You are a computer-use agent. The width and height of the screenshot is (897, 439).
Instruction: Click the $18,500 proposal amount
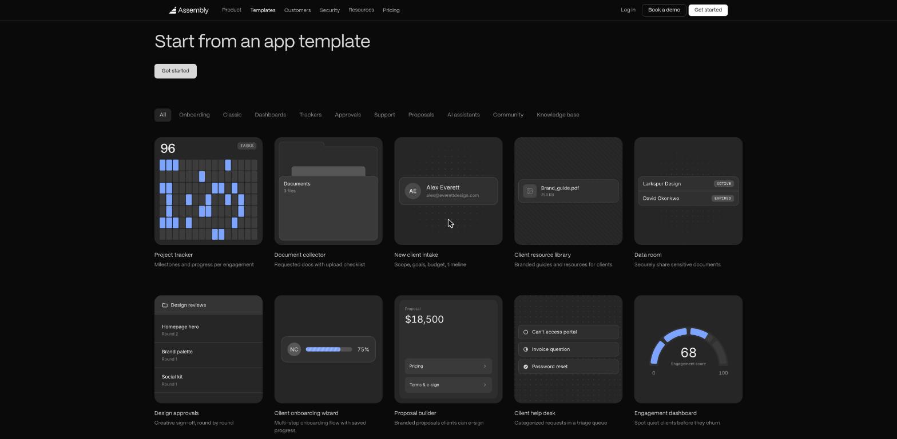[424, 320]
